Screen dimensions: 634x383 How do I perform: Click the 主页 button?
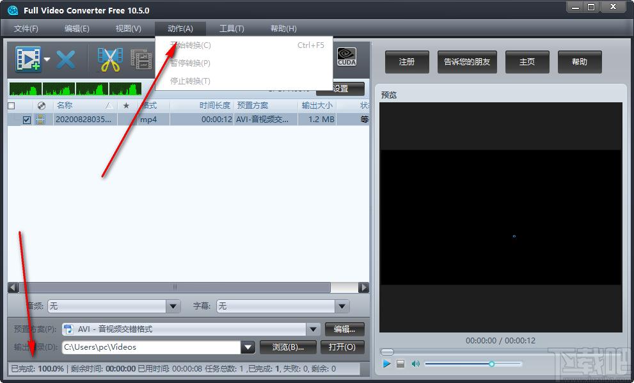point(527,62)
